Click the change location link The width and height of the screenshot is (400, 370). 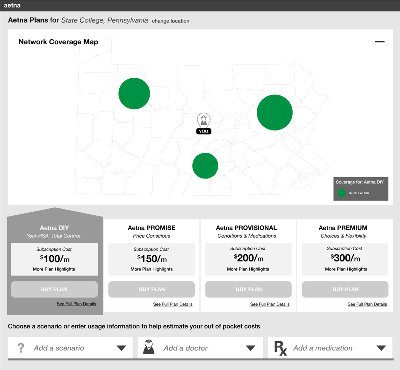pos(170,21)
